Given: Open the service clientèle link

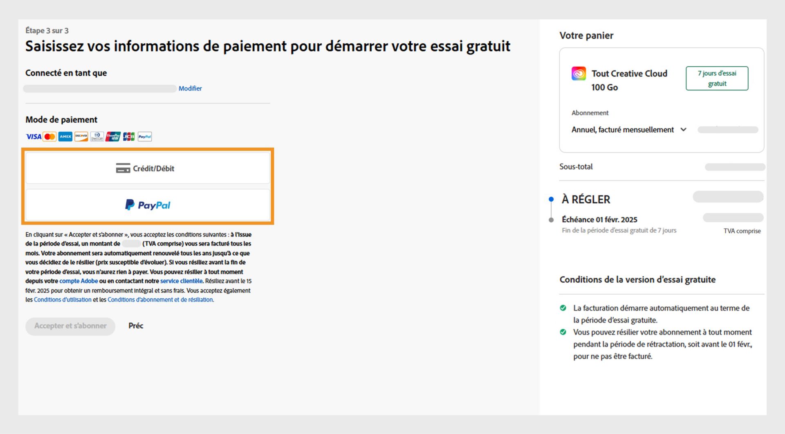Looking at the screenshot, I should (181, 281).
